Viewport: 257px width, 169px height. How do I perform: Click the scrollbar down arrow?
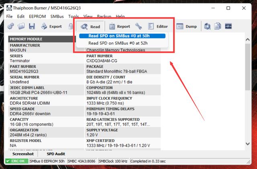tap(248, 144)
